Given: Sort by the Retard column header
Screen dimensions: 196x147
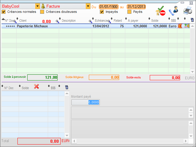Looking at the screenshot, I should (118, 21).
